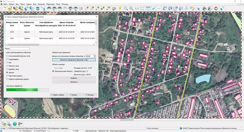Click the new map document icon
The width and height of the screenshot is (244, 132).
pos(4,9)
